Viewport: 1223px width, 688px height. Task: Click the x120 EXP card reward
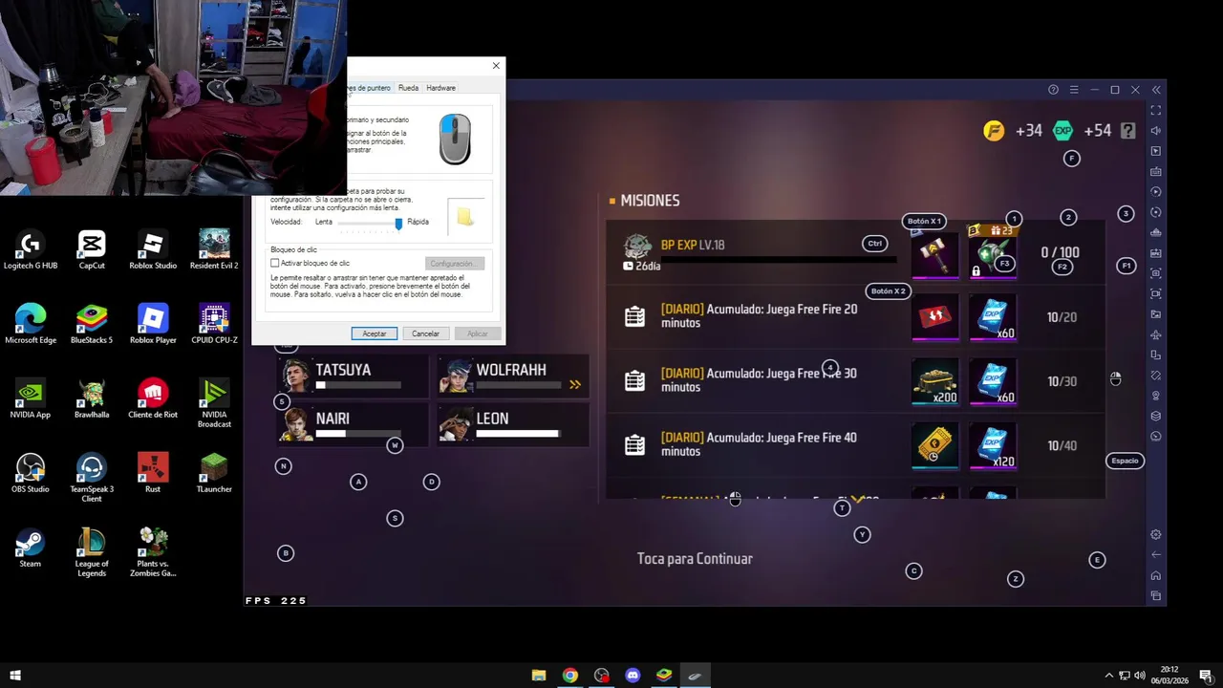pyautogui.click(x=993, y=446)
